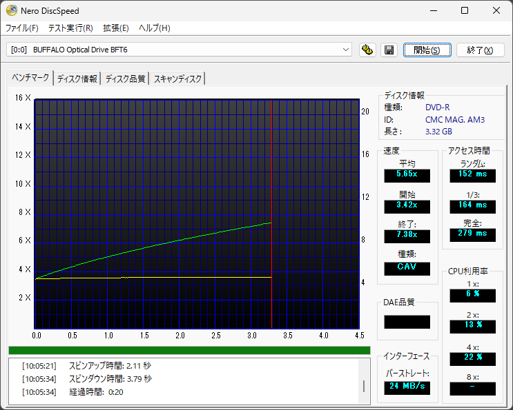Close the Nero DiscSpeed window
The width and height of the screenshot is (513, 410).
tap(496, 11)
